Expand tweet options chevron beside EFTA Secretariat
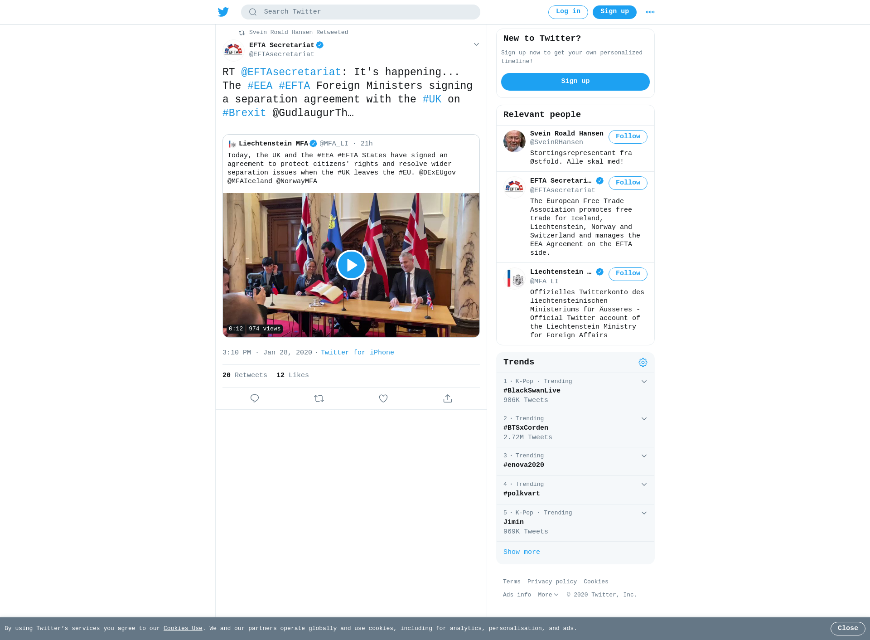The width and height of the screenshot is (870, 640). 476,44
